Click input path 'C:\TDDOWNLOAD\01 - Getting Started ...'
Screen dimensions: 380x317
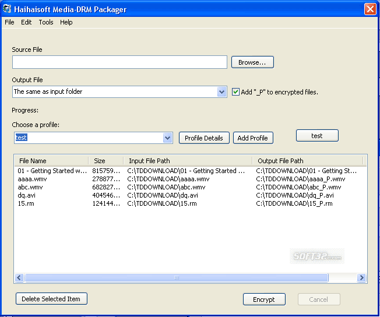(x=186, y=171)
